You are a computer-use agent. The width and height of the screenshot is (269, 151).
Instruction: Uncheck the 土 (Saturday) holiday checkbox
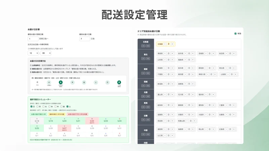[x=68, y=106]
